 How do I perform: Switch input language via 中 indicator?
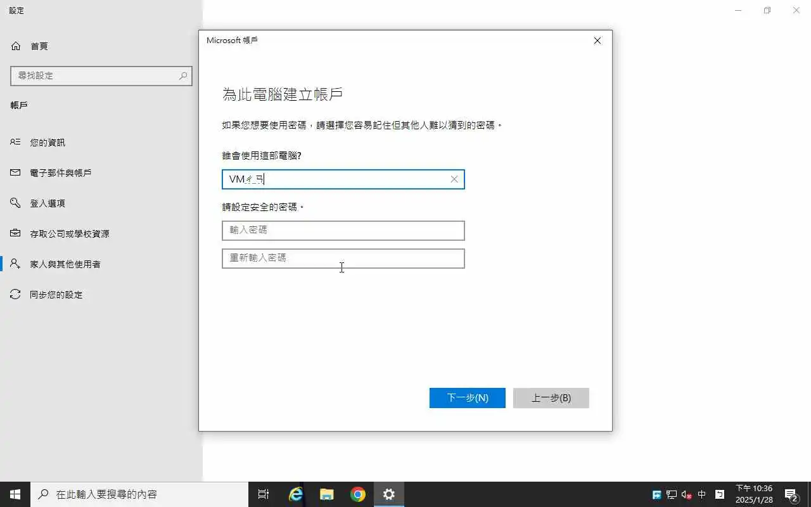(x=702, y=494)
